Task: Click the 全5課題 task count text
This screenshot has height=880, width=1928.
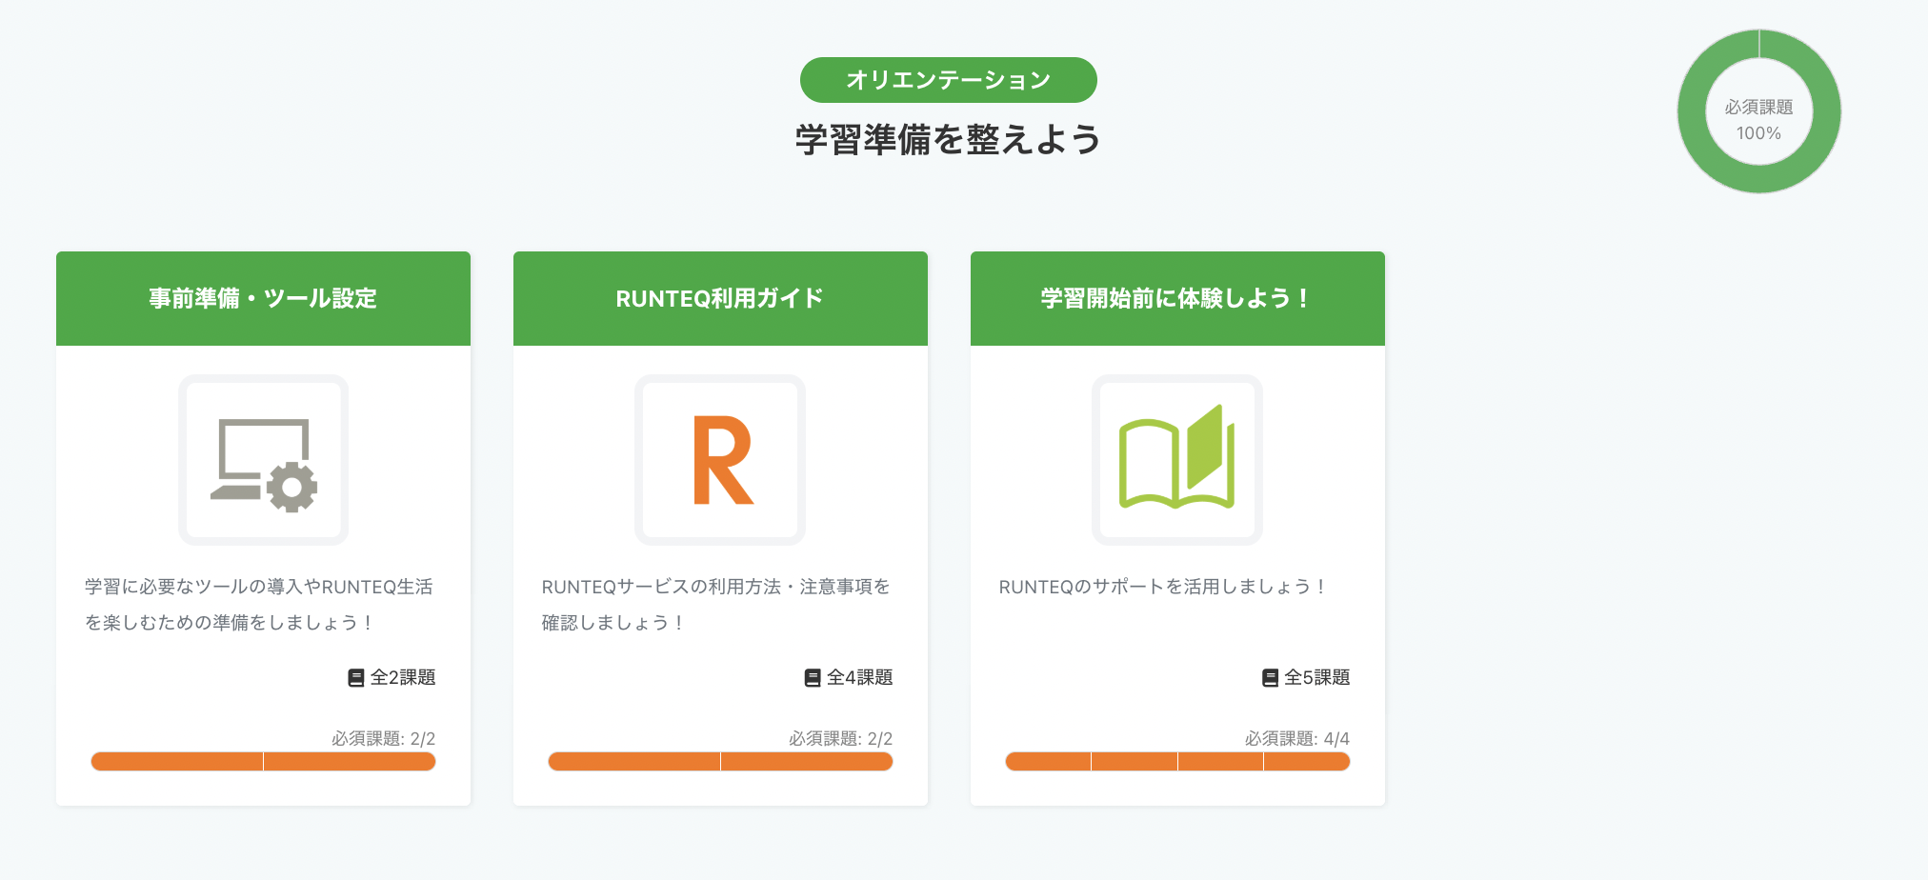Action: point(1317,678)
